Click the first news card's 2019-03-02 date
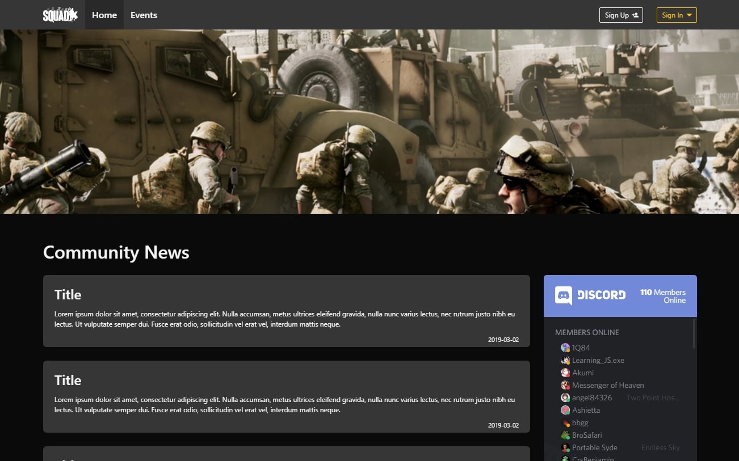The image size is (739, 461). tap(503, 340)
